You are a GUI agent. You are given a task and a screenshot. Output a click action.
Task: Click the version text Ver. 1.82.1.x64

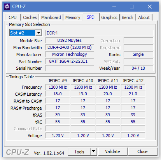point(49,153)
